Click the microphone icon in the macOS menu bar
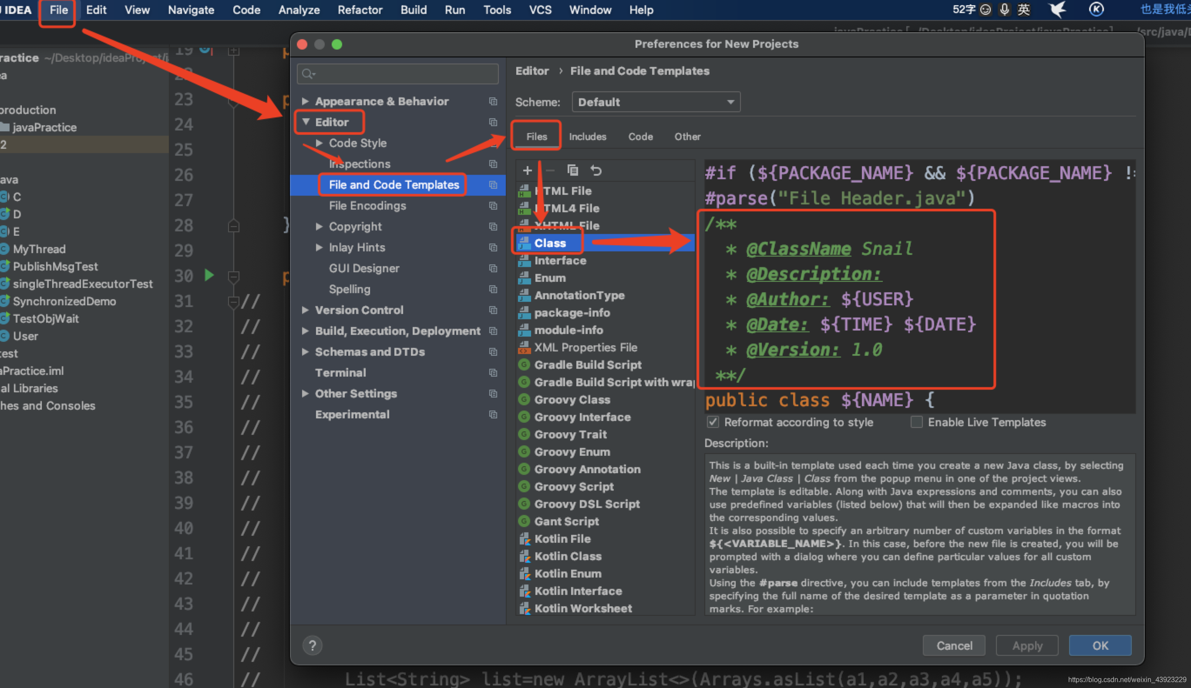This screenshot has width=1191, height=688. tap(1004, 10)
